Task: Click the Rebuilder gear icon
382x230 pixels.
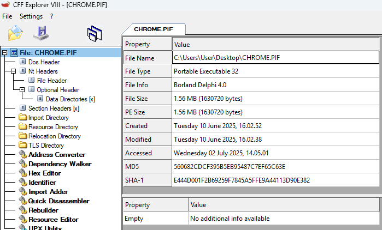Action: click(23, 210)
